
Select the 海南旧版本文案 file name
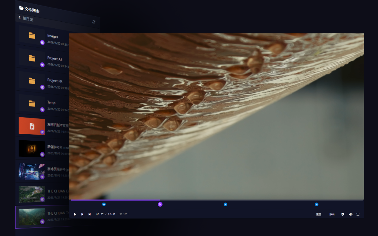pos(58,125)
